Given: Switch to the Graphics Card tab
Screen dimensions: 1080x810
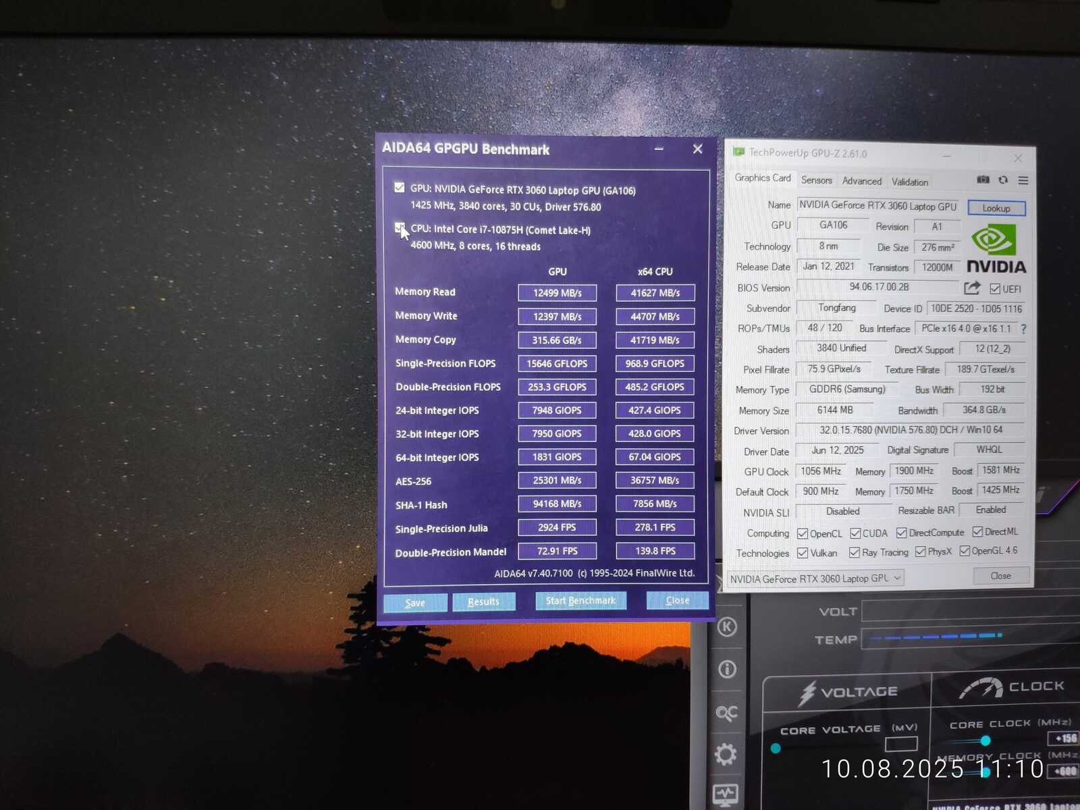Looking at the screenshot, I should coord(763,178).
